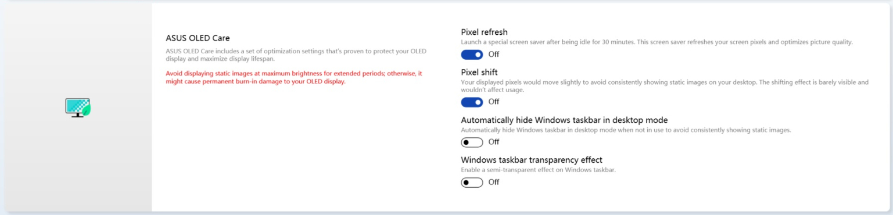The height and width of the screenshot is (215, 893).
Task: Click the screen saver idle 30 minutes description
Action: 657,42
